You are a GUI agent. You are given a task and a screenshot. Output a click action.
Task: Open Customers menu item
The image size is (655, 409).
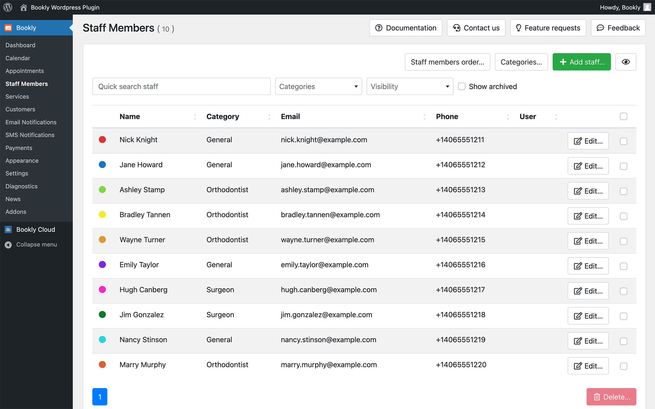[20, 109]
